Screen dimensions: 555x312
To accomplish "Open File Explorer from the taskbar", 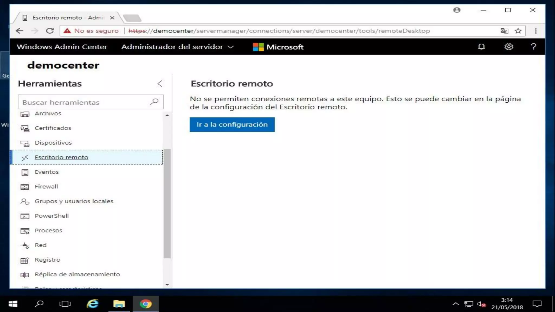I will [119, 304].
